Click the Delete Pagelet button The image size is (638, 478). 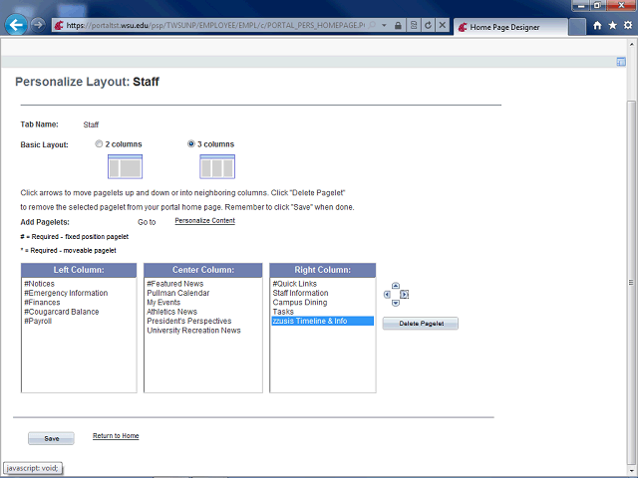[420, 324]
